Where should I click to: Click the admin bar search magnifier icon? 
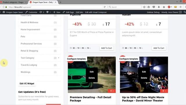point(185,12)
